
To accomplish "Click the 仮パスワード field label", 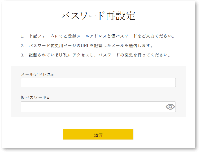I will tap(34, 97).
